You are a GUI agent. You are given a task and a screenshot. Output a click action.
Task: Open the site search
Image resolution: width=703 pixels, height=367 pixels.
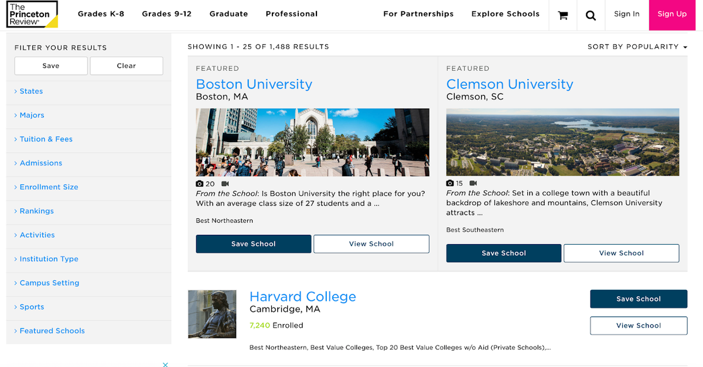click(591, 15)
